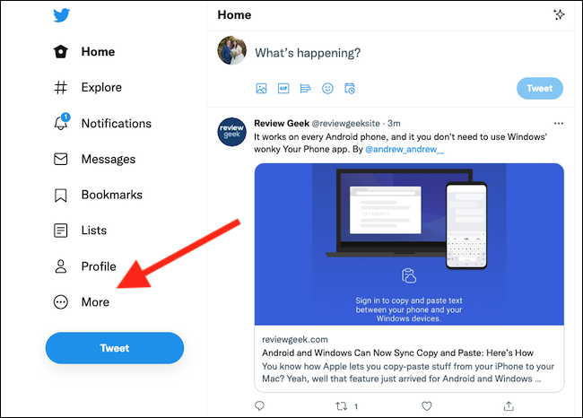Open Messages from the sidebar
This screenshot has height=418, width=583.
pyautogui.click(x=94, y=159)
